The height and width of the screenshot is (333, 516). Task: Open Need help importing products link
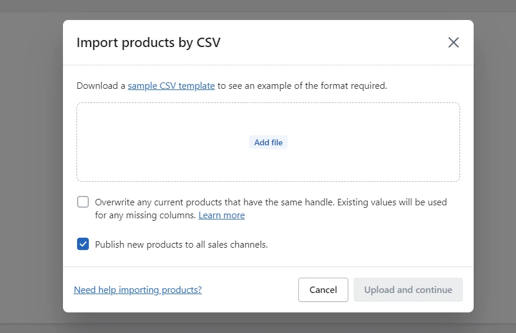[x=138, y=290]
